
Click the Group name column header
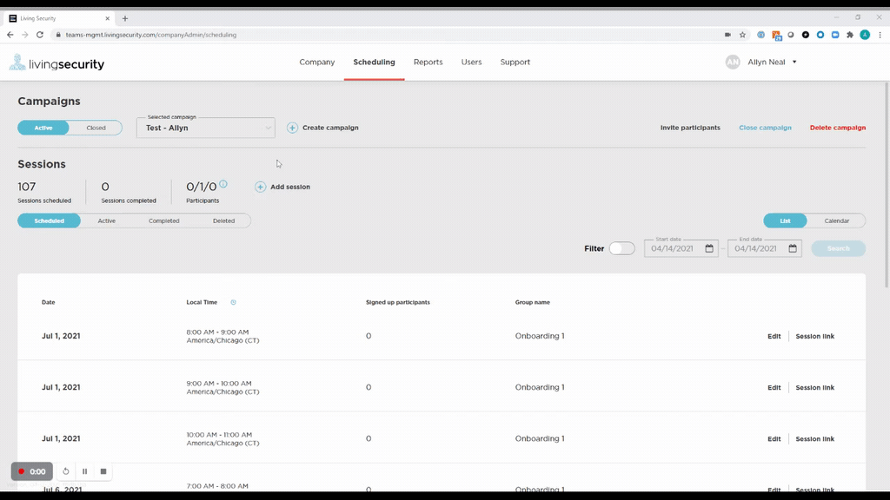click(x=533, y=302)
